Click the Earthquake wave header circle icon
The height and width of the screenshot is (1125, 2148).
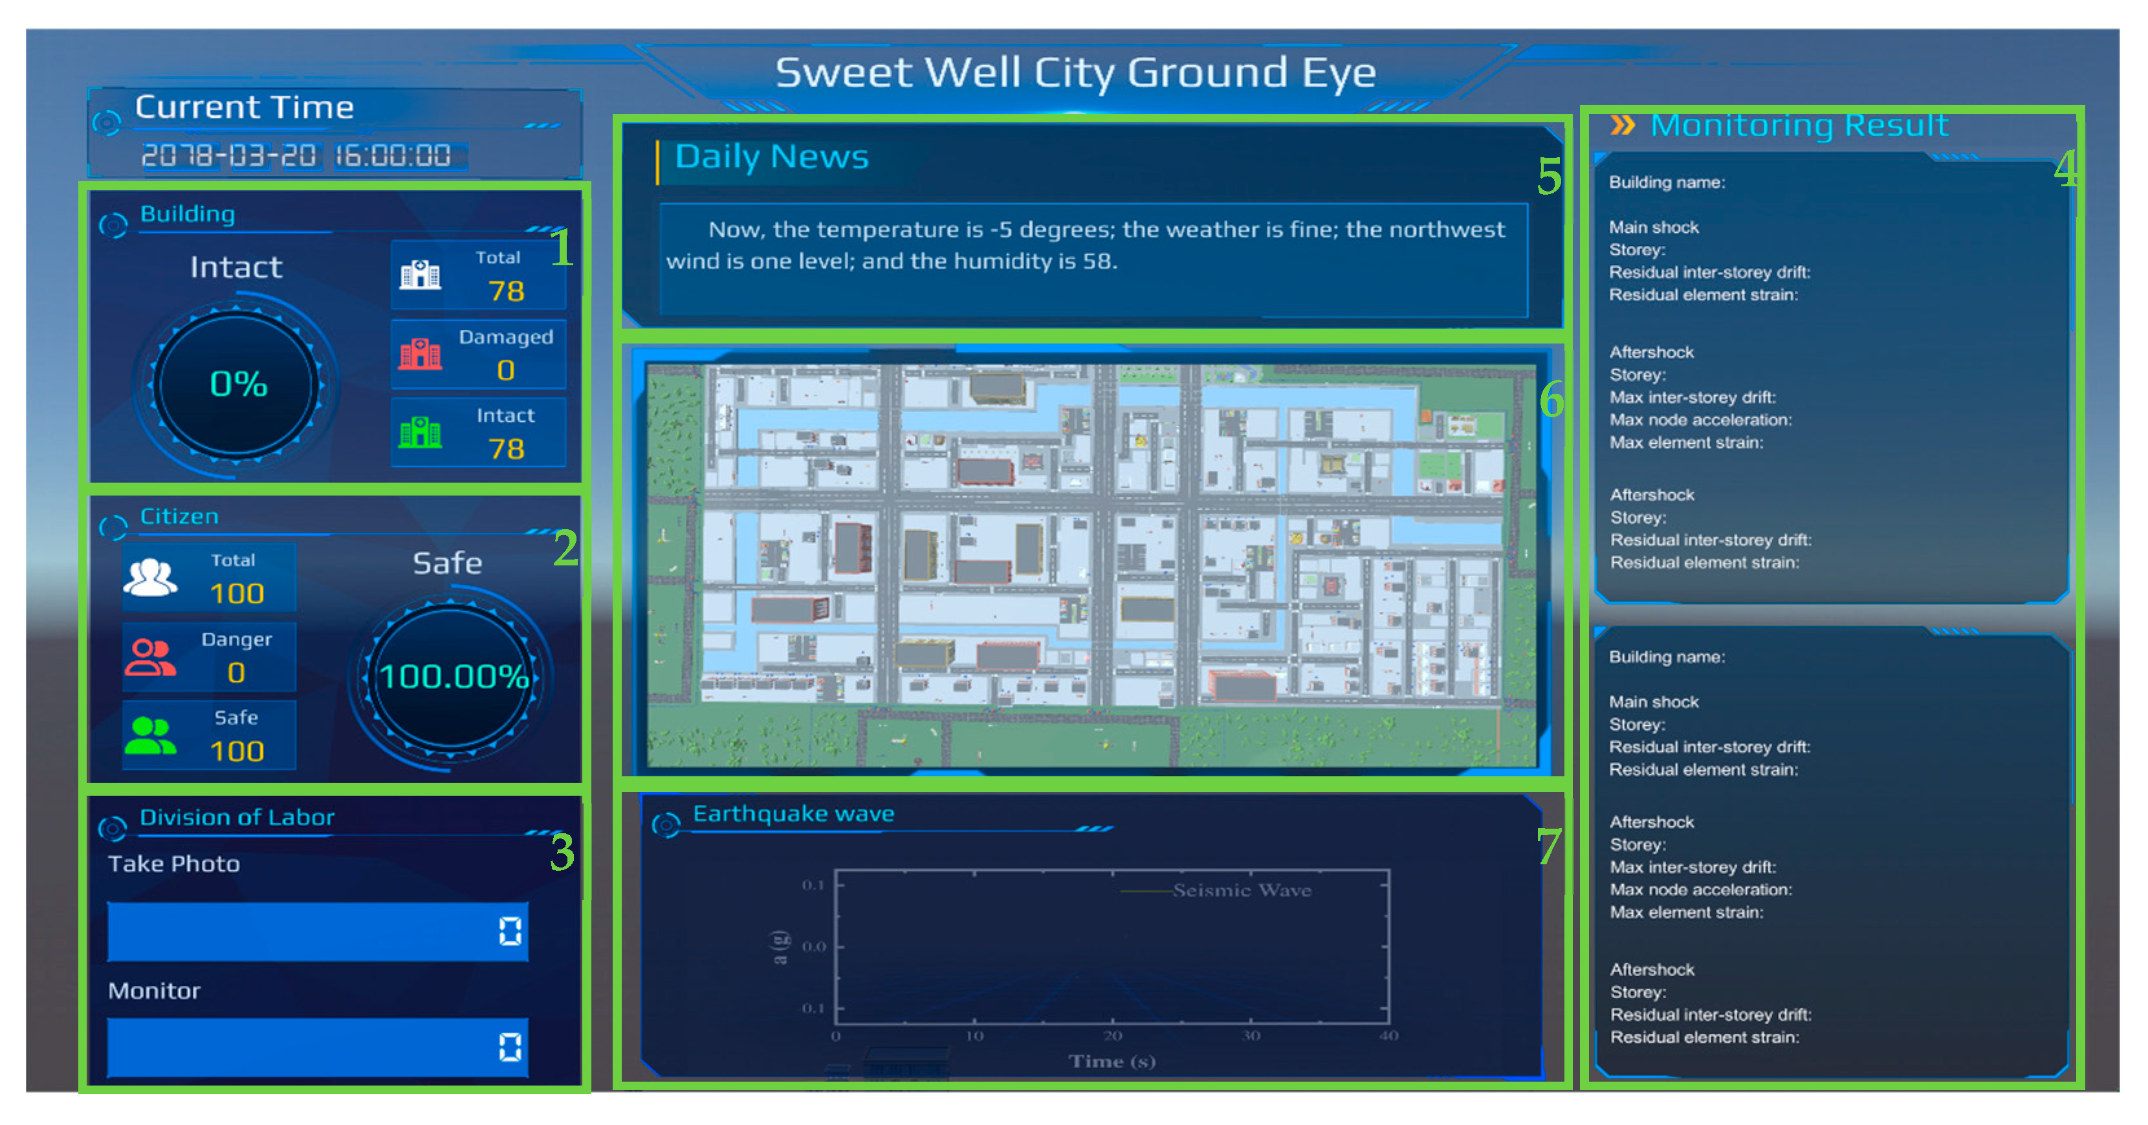(x=665, y=825)
